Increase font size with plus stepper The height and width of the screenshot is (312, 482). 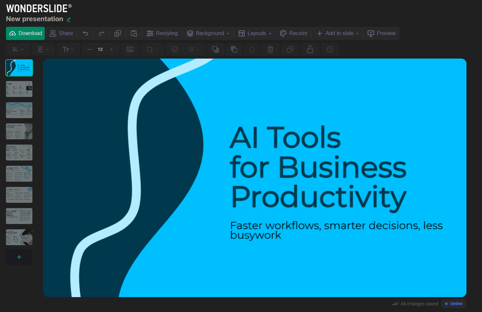[111, 49]
